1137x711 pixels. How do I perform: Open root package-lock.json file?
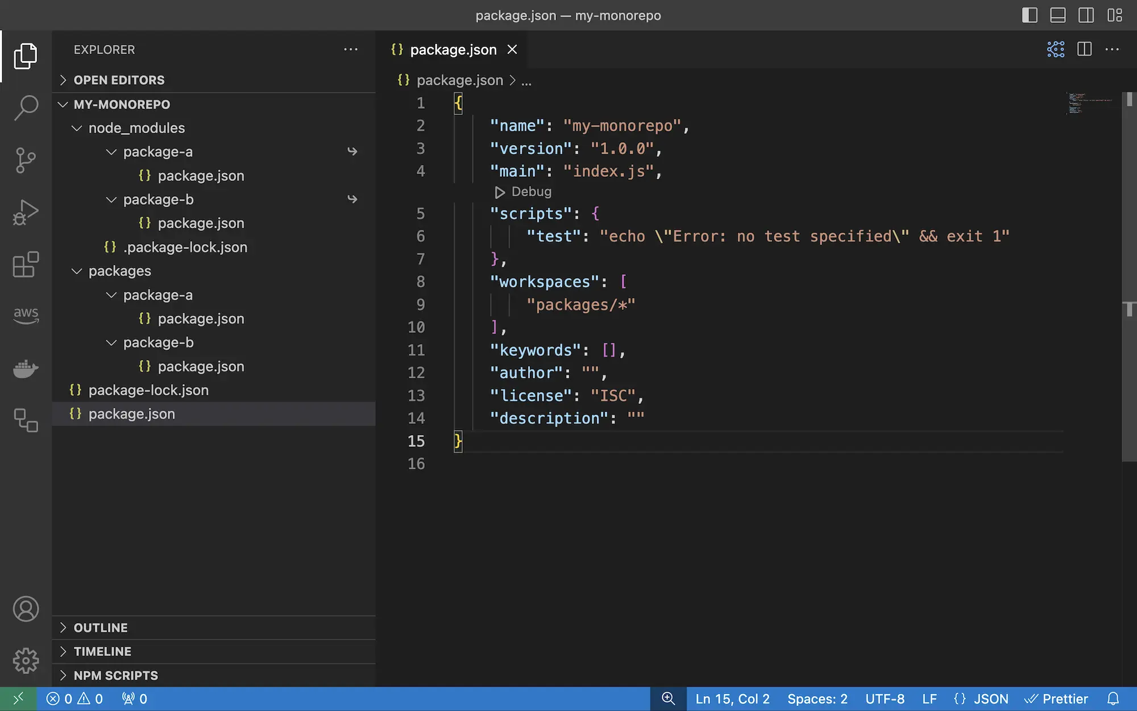click(214, 390)
